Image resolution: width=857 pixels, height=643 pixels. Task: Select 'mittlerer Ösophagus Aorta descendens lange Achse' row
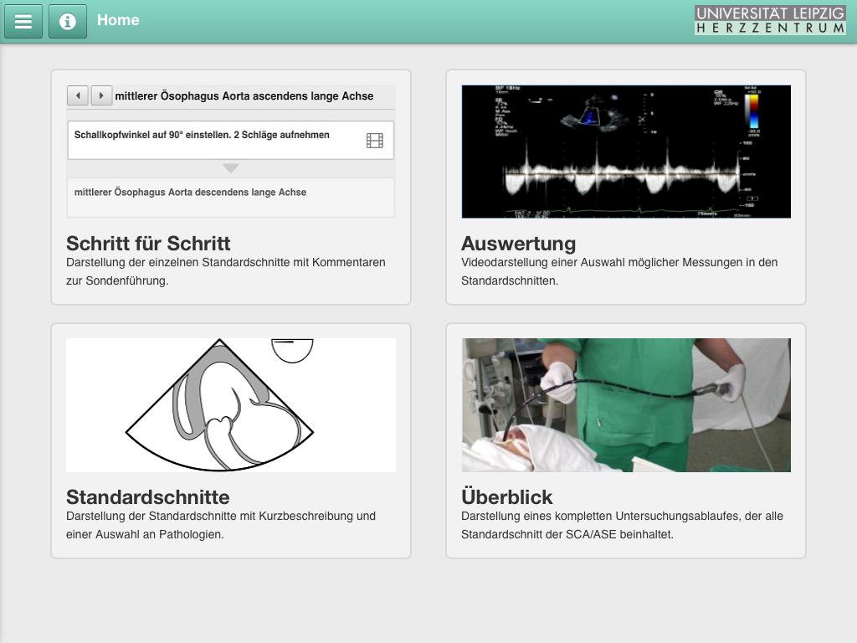click(231, 198)
